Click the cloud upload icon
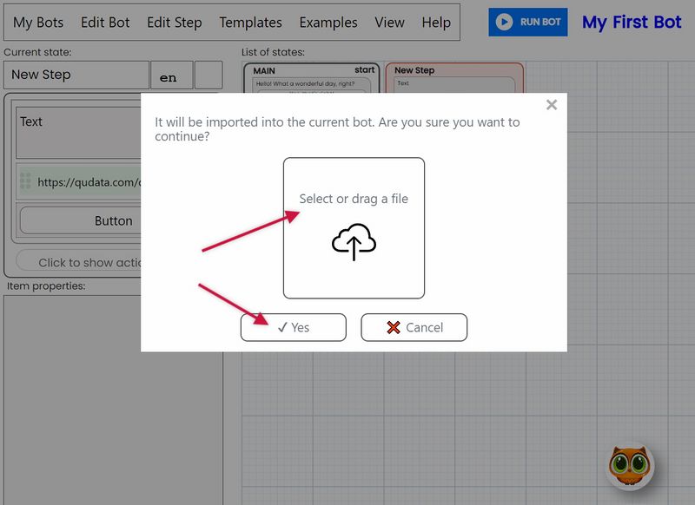Image resolution: width=695 pixels, height=505 pixels. tap(354, 243)
